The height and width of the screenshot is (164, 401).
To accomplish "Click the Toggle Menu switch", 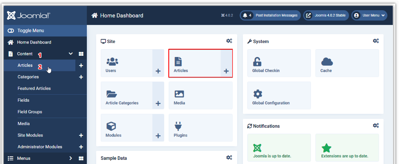I will 11,31.
